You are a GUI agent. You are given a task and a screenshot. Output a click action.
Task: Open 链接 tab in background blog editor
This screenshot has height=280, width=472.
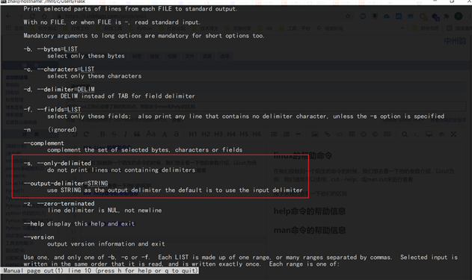(154, 56)
